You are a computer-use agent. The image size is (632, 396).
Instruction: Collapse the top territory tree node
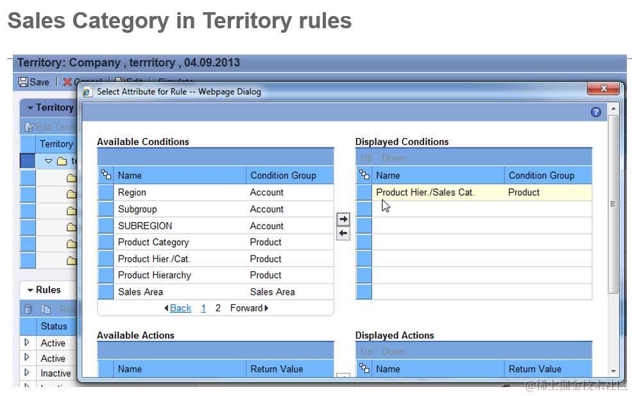pos(48,161)
